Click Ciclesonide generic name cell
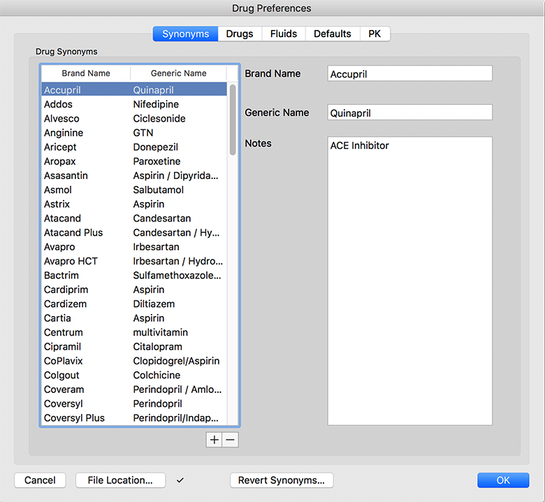The image size is (545, 502). [x=159, y=118]
